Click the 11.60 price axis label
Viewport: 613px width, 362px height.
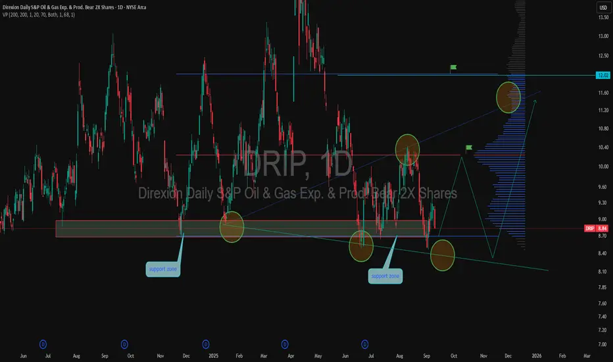603,93
